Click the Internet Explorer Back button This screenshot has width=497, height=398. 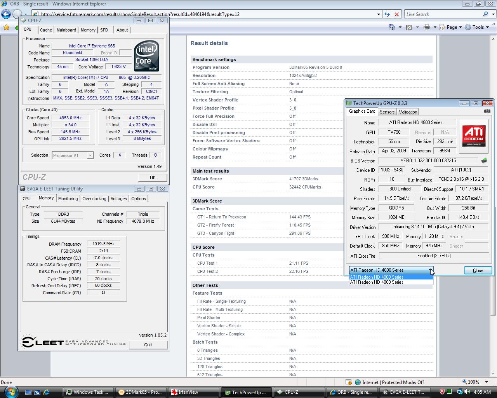click(x=6, y=14)
